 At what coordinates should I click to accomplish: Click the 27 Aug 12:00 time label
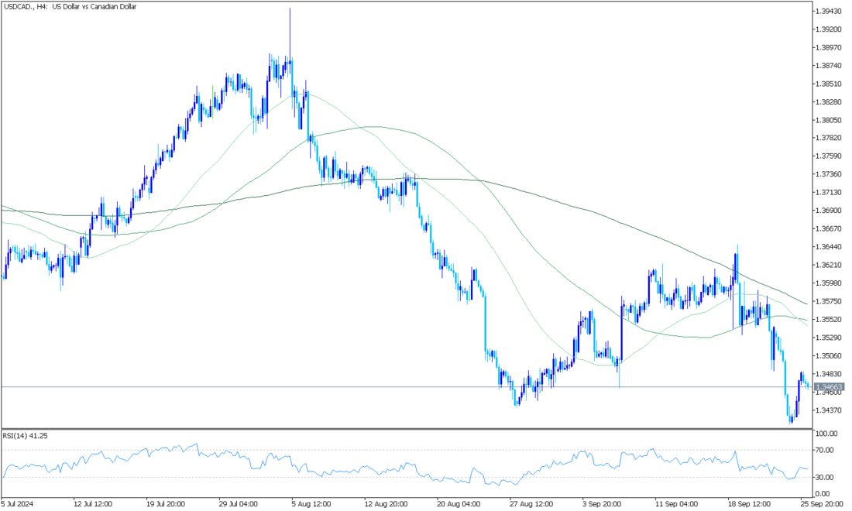pyautogui.click(x=530, y=504)
